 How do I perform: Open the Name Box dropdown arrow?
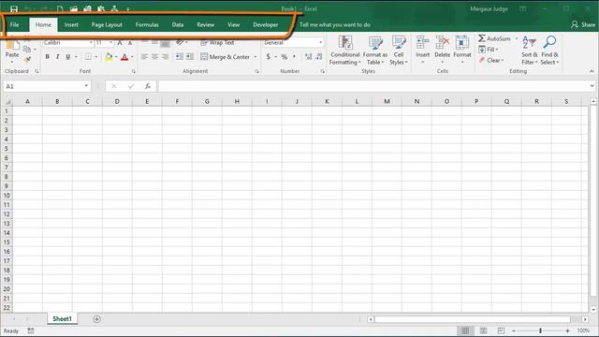[x=86, y=86]
